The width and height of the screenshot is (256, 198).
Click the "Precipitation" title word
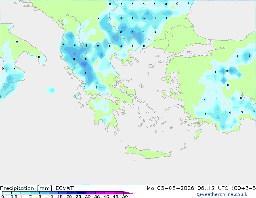17,188
